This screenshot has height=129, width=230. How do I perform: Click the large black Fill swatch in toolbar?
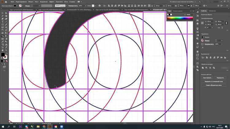(x=3, y=55)
